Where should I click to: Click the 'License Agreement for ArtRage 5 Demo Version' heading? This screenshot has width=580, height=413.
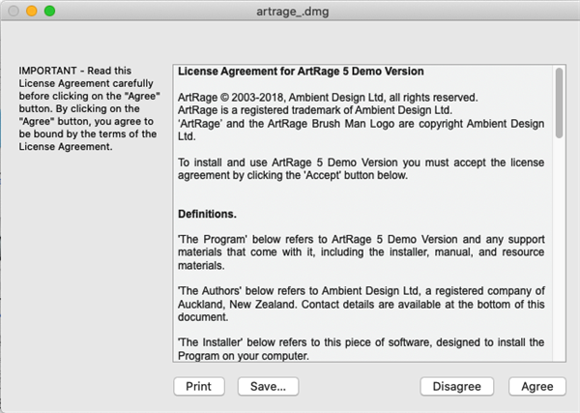point(301,71)
